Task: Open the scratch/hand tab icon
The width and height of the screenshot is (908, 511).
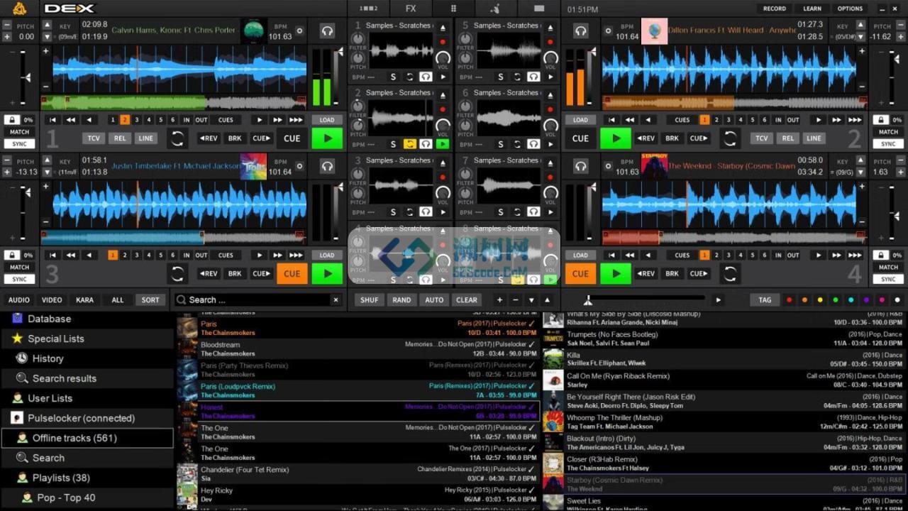Action: (496, 9)
